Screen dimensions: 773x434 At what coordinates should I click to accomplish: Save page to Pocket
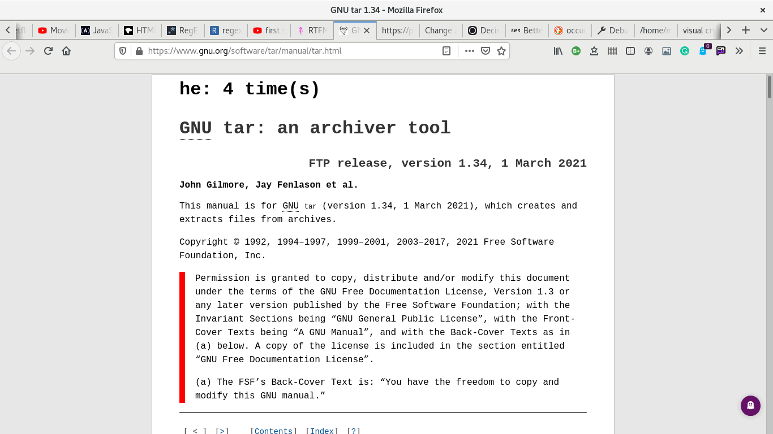[485, 51]
